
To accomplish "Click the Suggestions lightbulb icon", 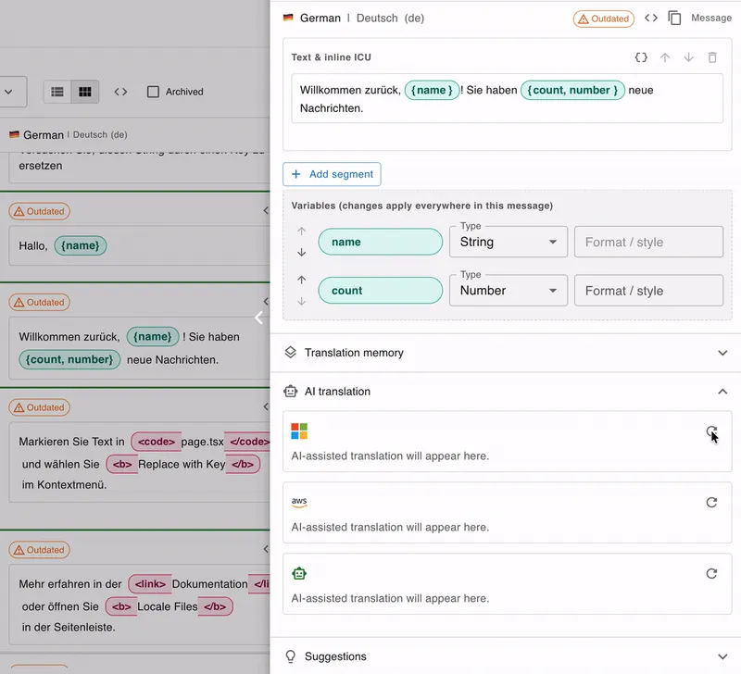I will point(291,656).
